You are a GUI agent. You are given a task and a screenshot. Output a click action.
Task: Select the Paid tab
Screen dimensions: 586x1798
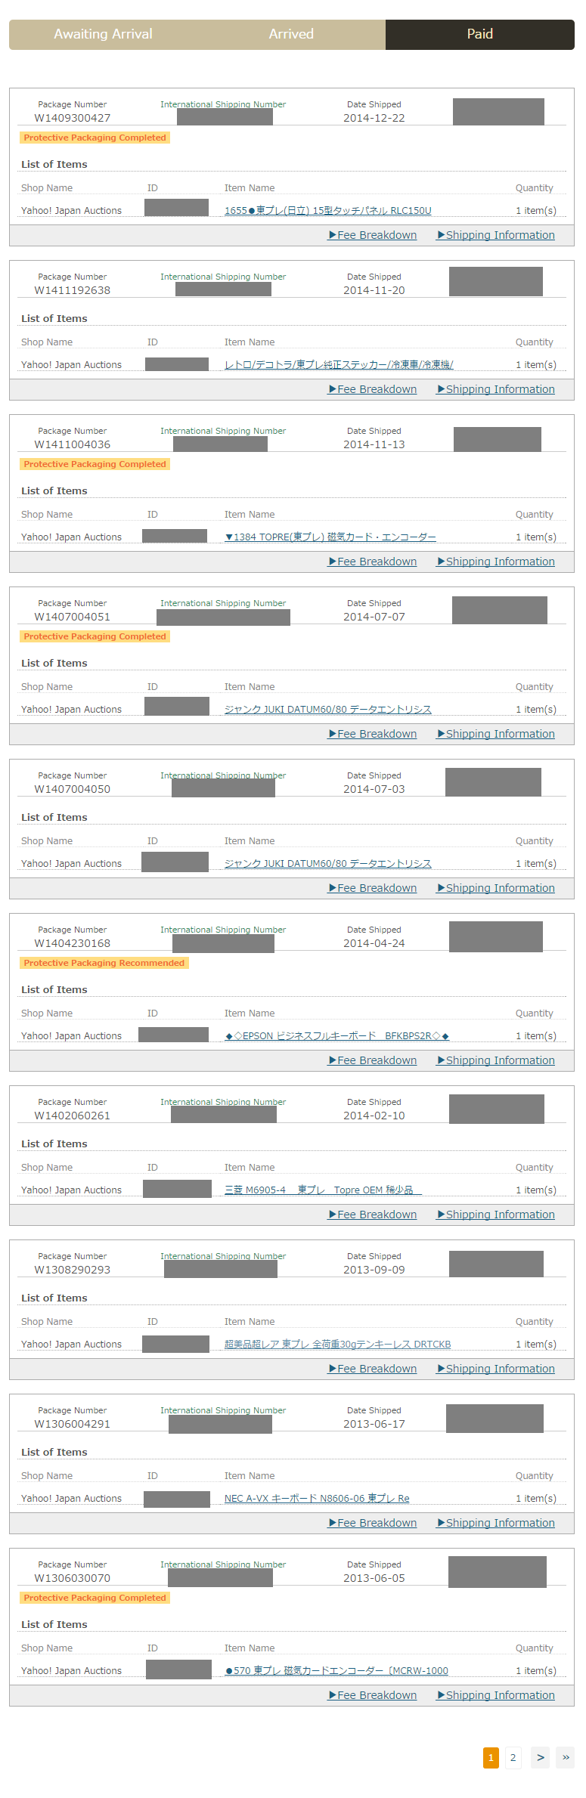tap(479, 34)
